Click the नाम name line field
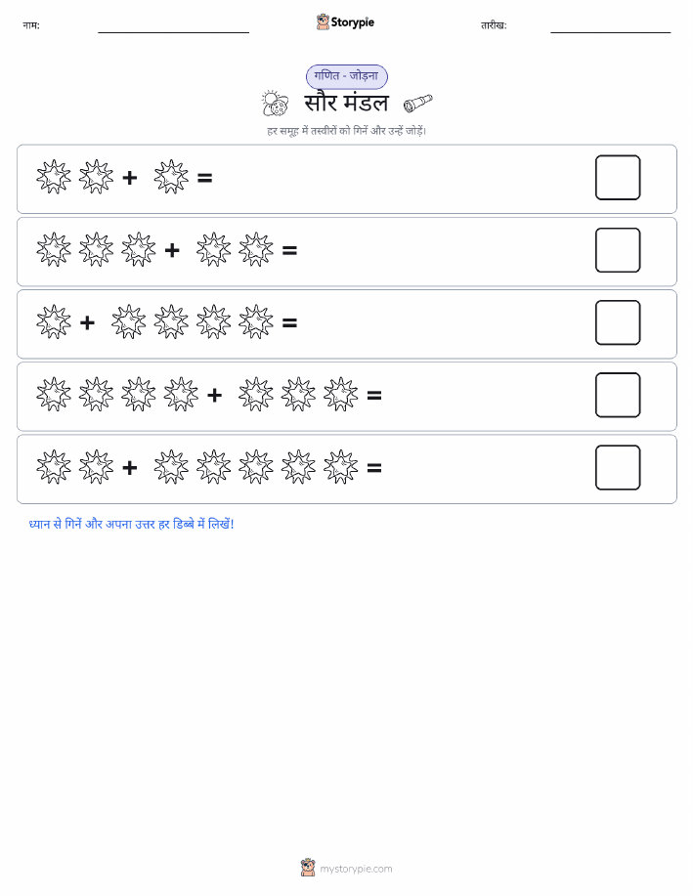Screen dimensions: 693x896 [x=173, y=26]
